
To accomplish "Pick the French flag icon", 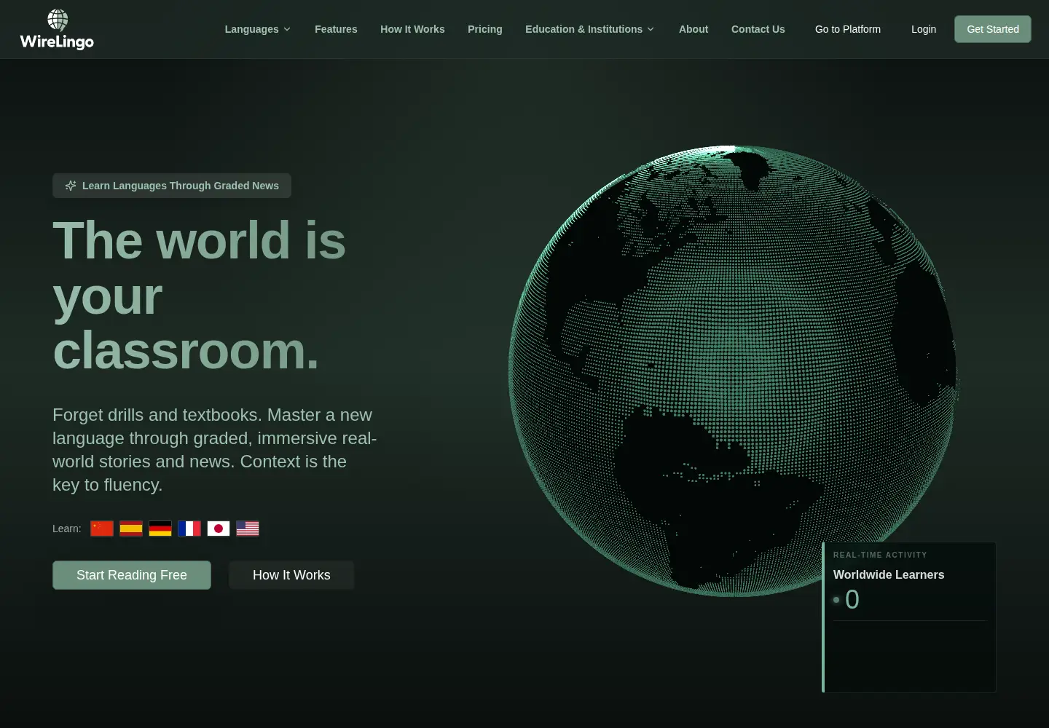I will pos(189,529).
